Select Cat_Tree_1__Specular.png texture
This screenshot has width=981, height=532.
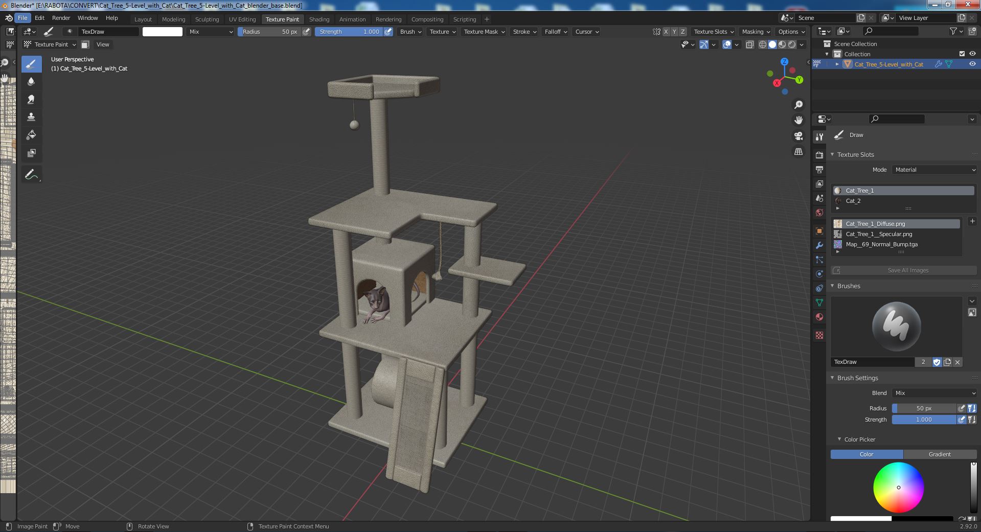tap(896, 234)
